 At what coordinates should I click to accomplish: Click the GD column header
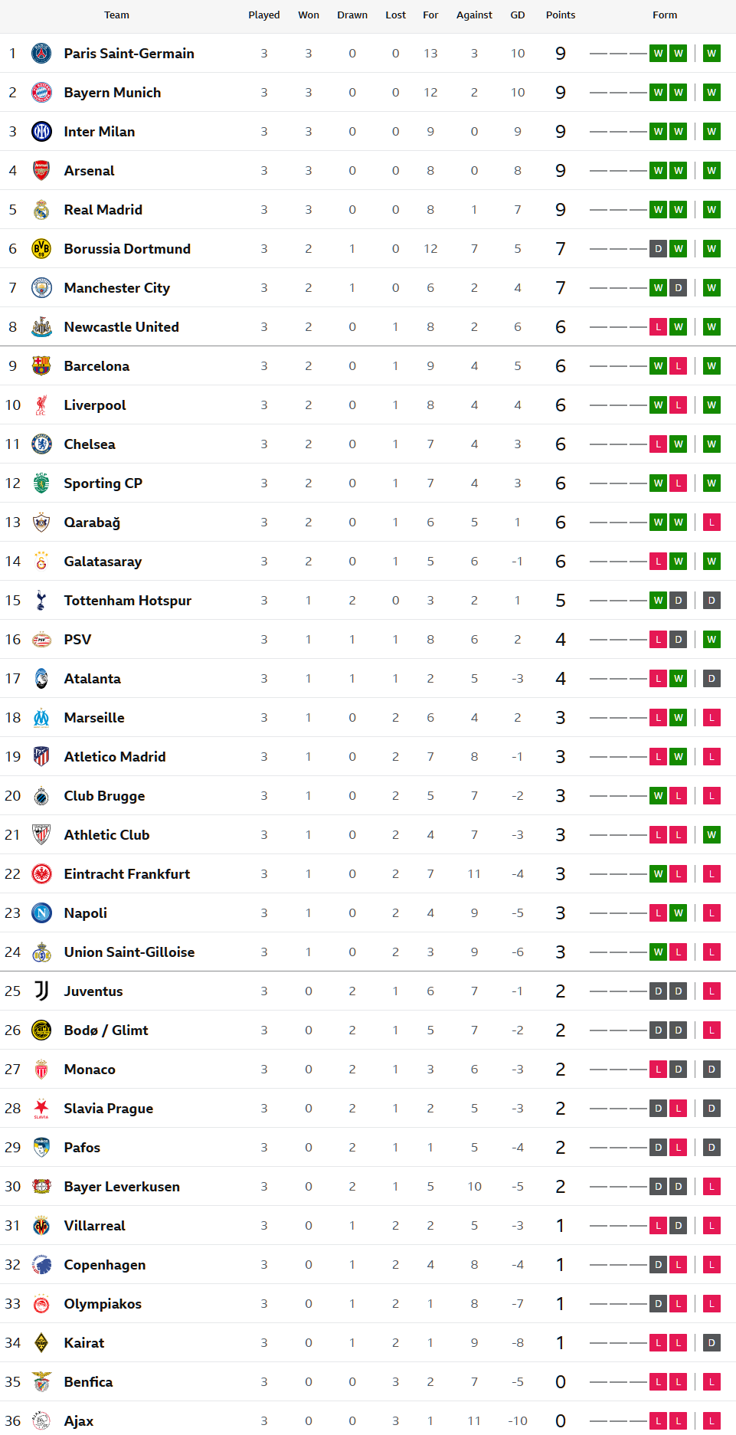point(518,15)
